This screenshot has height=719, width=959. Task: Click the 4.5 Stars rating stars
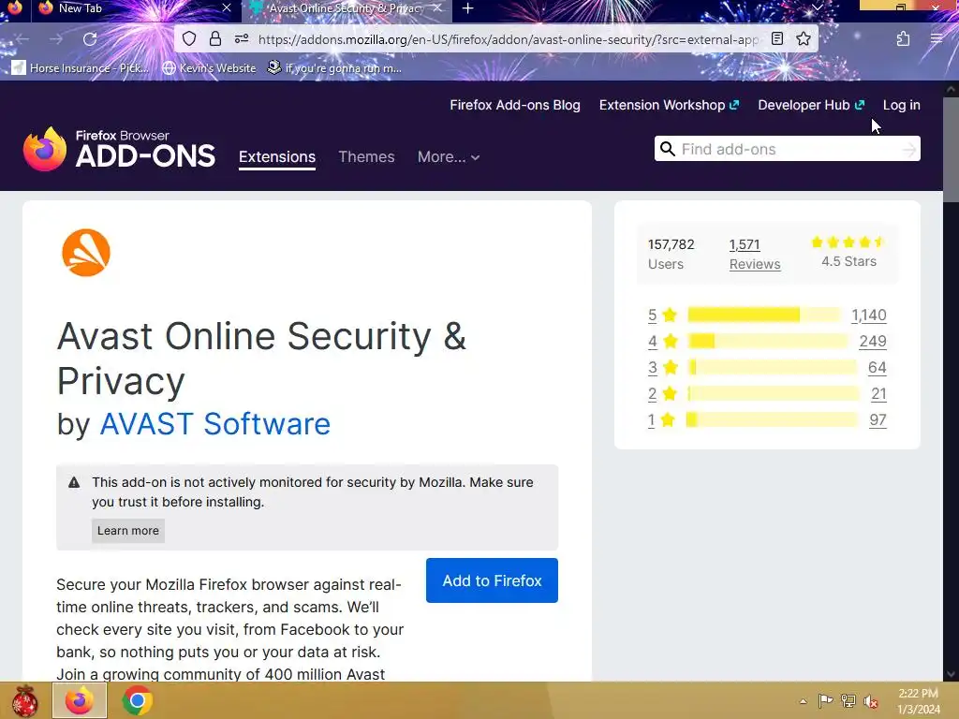click(848, 242)
